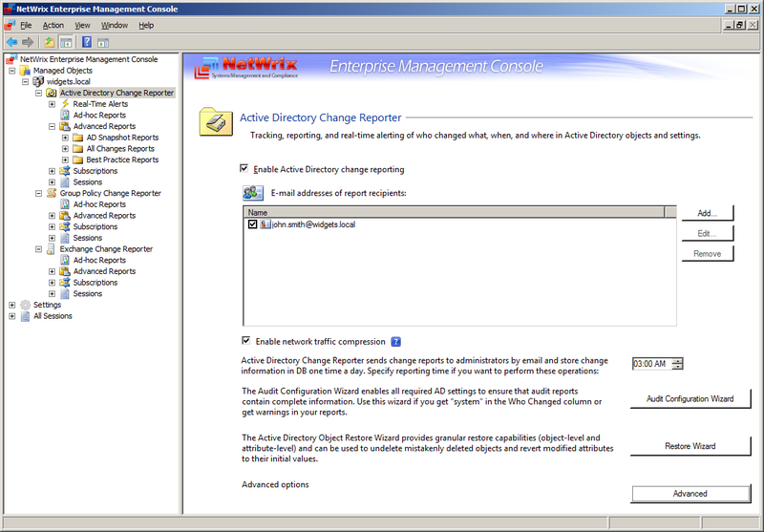Expand the Real-Time Alerts node

pos(53,104)
